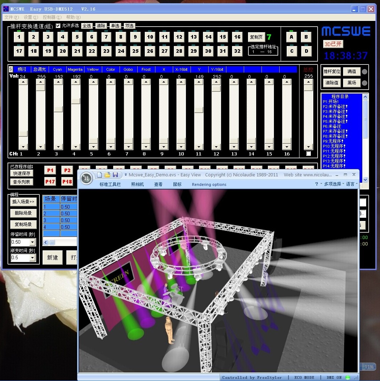Viewport: 380px width, 381px height.
Task: Click the 3D orb button in Easy View
Action: 86,178
